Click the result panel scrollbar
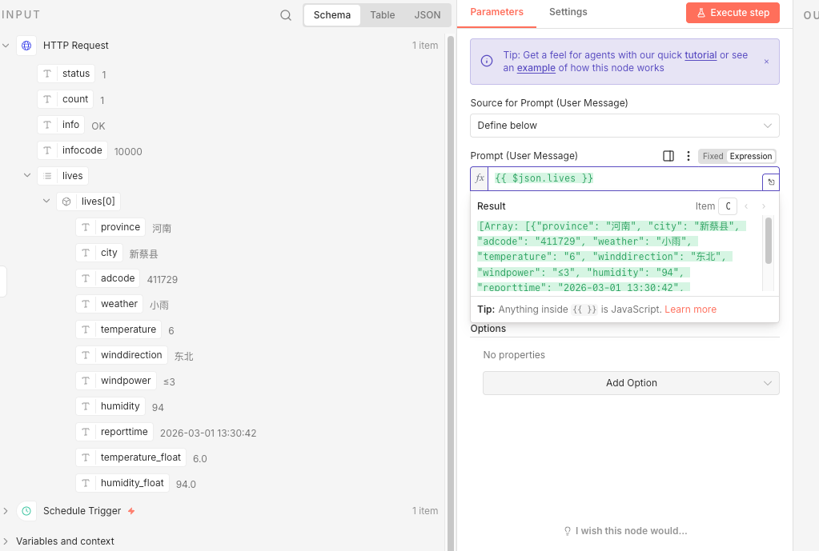 (769, 241)
